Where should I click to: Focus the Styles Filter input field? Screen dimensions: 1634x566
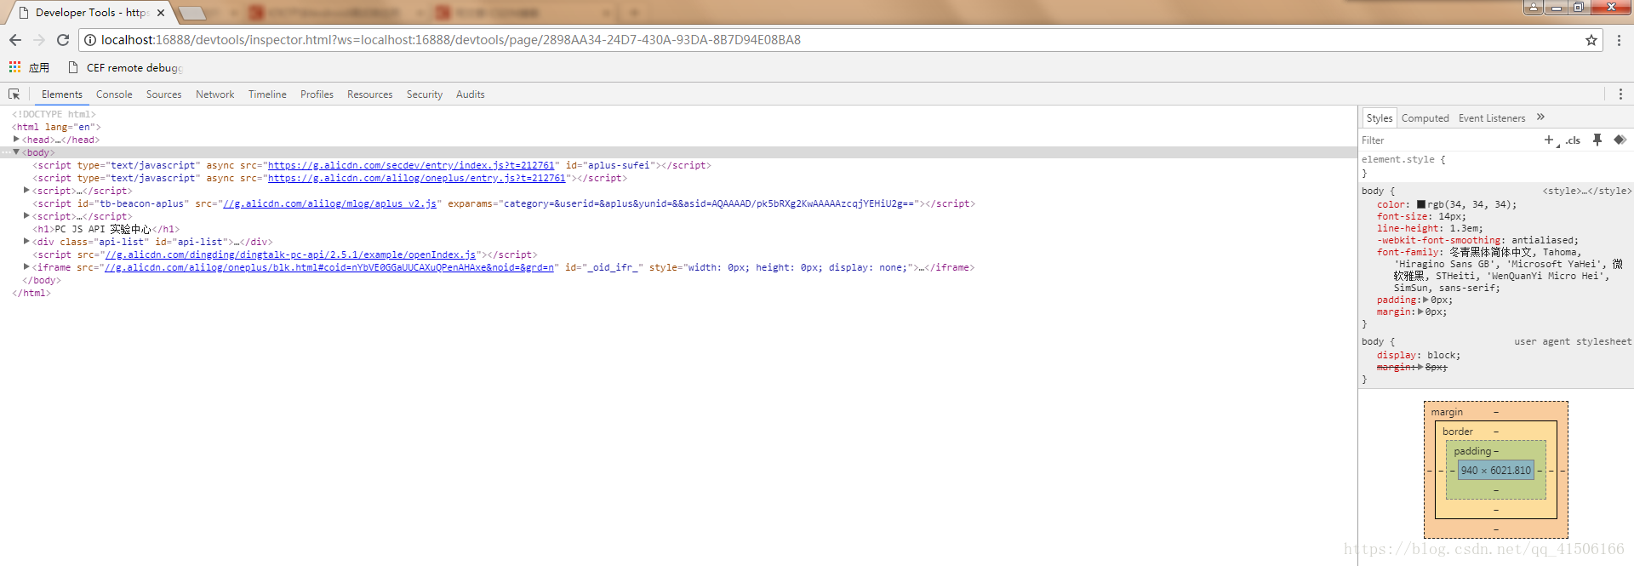tap(1447, 140)
